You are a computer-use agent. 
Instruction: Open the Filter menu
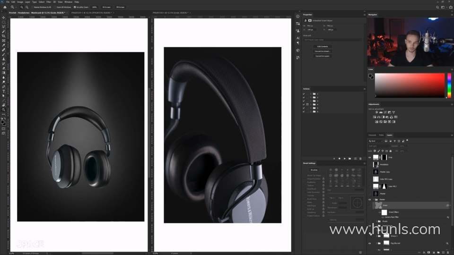point(49,2)
